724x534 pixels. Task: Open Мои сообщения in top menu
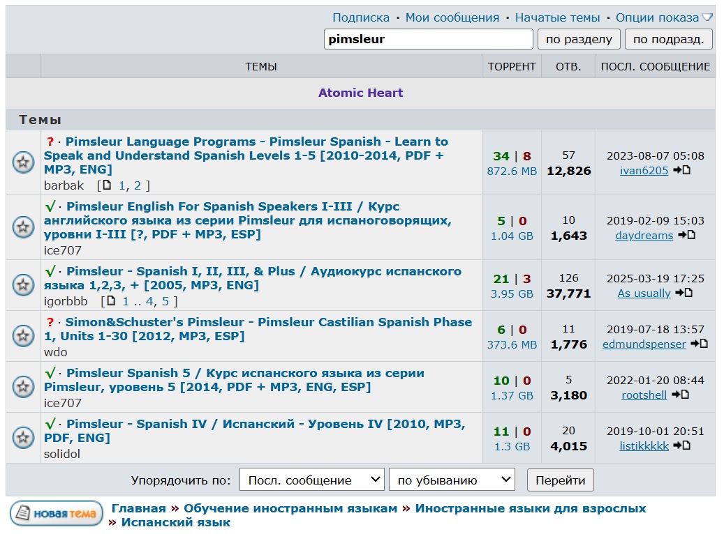click(x=452, y=17)
